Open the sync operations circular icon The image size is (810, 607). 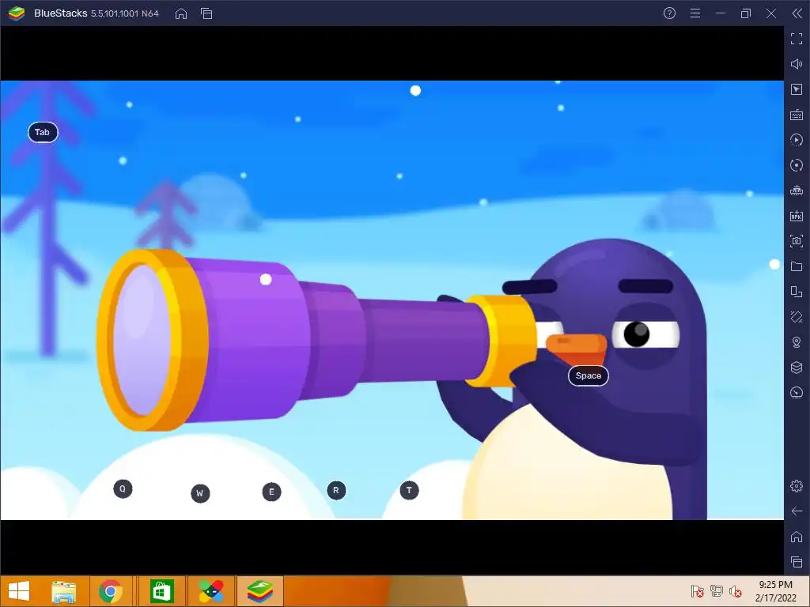797,165
